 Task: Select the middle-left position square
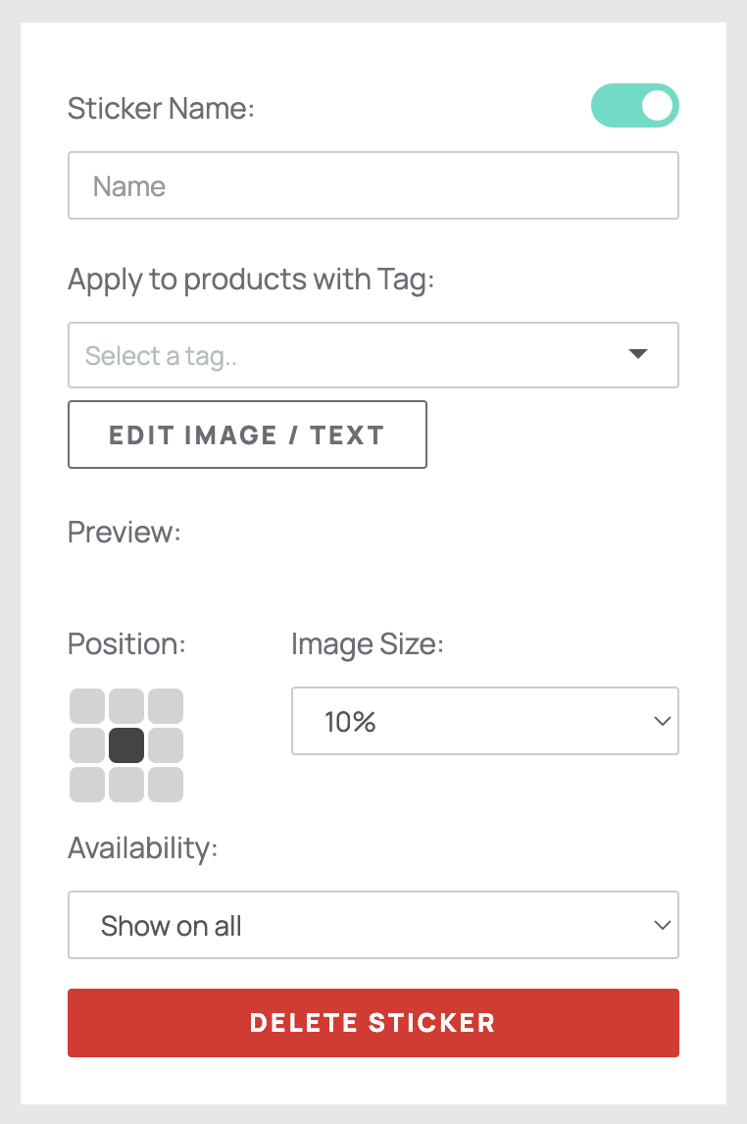tap(87, 744)
